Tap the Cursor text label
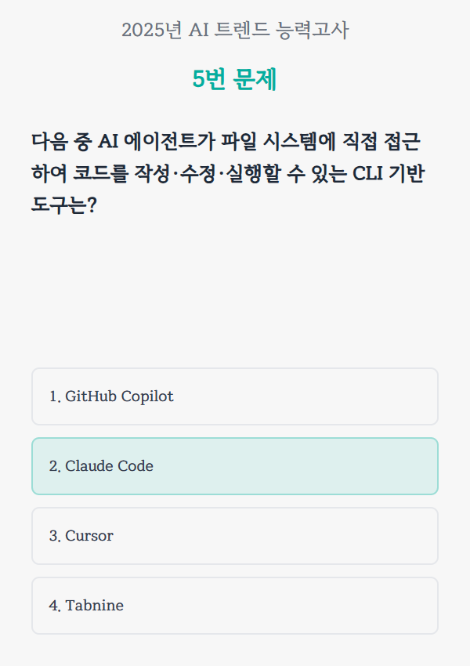Viewport: 470px width, 666px height. pos(89,536)
